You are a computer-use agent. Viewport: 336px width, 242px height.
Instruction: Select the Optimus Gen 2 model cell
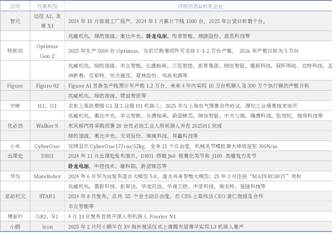pos(47,51)
